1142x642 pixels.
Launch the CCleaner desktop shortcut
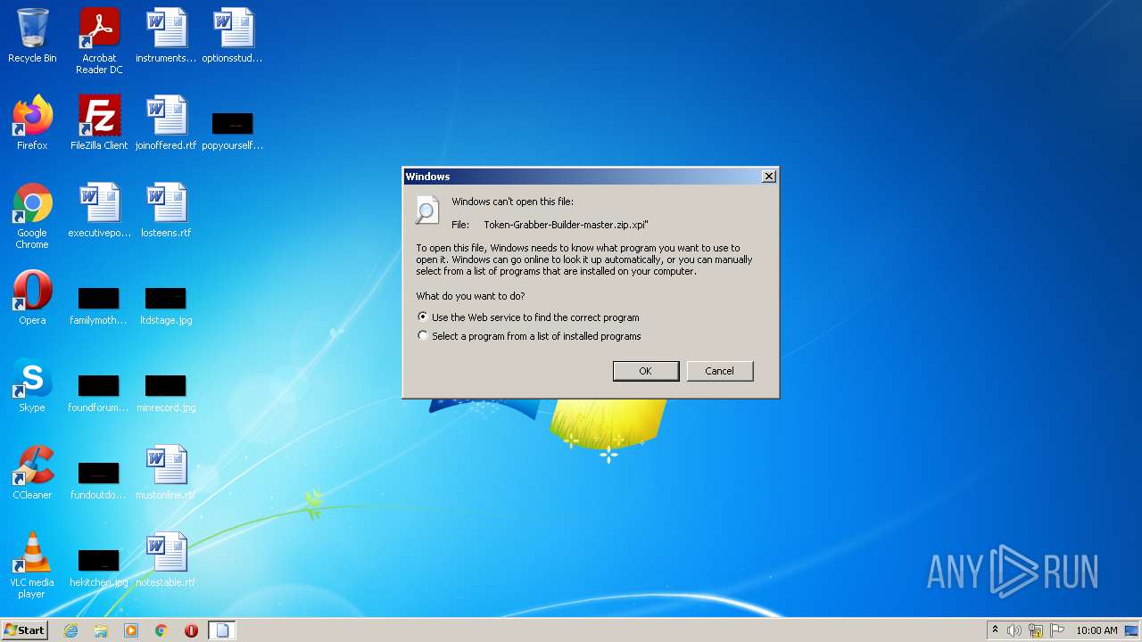(x=32, y=473)
